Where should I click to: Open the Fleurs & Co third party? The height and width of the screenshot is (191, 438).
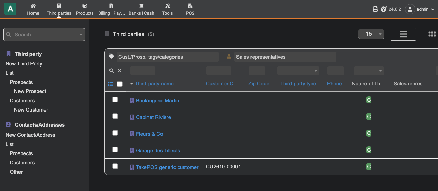tap(150, 134)
